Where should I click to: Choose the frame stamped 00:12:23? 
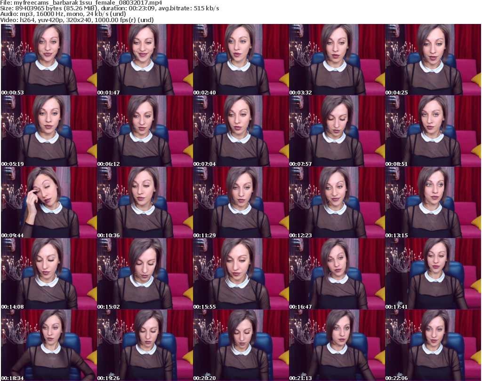(337, 202)
